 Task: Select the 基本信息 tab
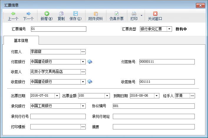(21, 40)
